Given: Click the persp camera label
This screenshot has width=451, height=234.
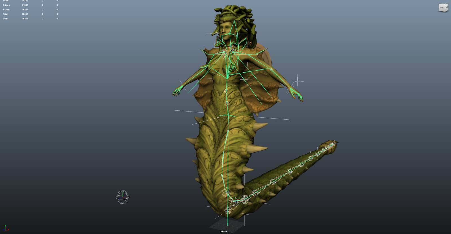Looking at the screenshot, I should pyautogui.click(x=224, y=231).
